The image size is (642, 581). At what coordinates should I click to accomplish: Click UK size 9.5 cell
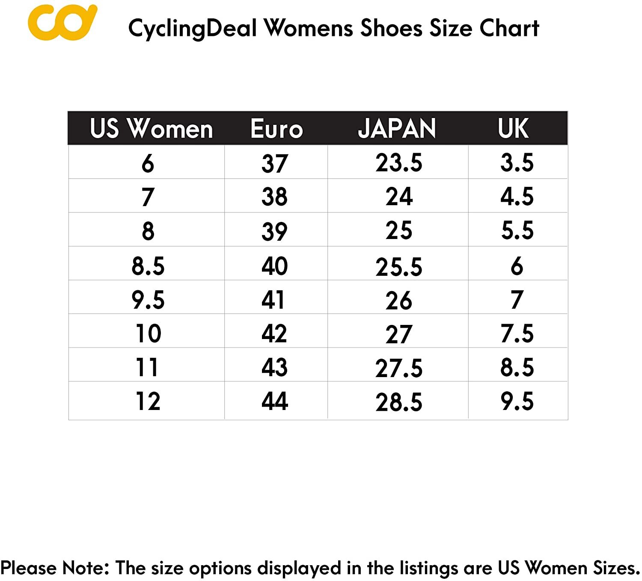[x=517, y=401]
